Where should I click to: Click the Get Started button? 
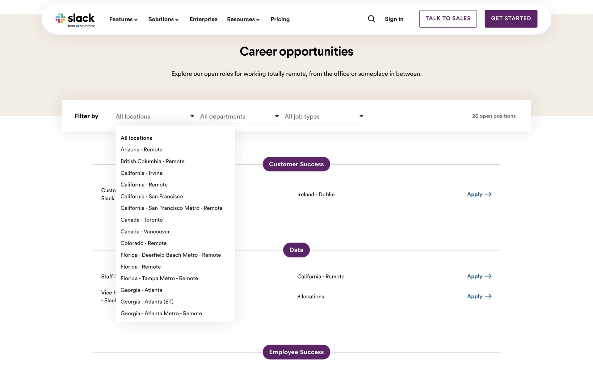(x=511, y=19)
